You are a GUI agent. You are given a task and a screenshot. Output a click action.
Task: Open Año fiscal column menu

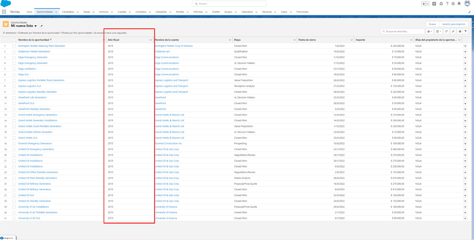pos(151,40)
